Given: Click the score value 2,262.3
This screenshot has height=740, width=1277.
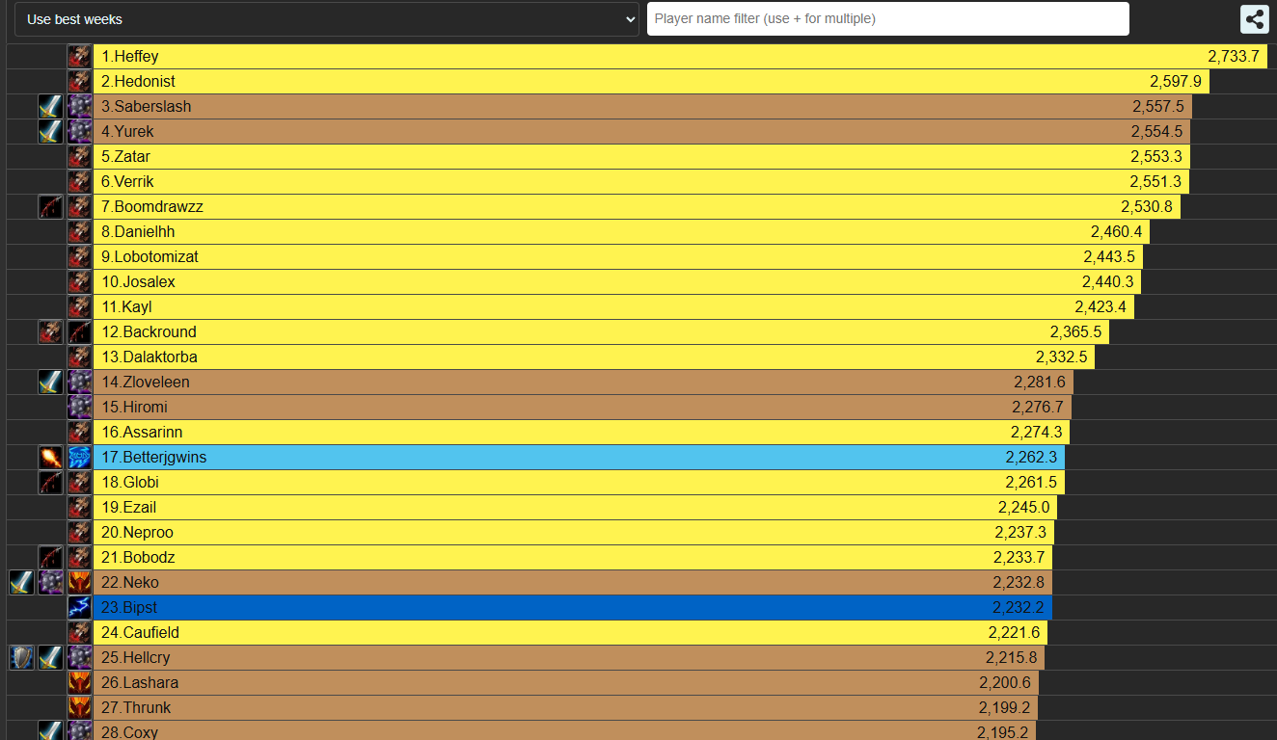Looking at the screenshot, I should click(x=1032, y=458).
